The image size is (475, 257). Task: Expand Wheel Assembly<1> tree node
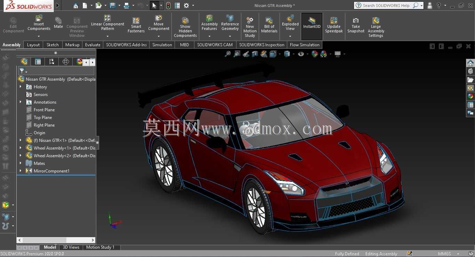21,148
